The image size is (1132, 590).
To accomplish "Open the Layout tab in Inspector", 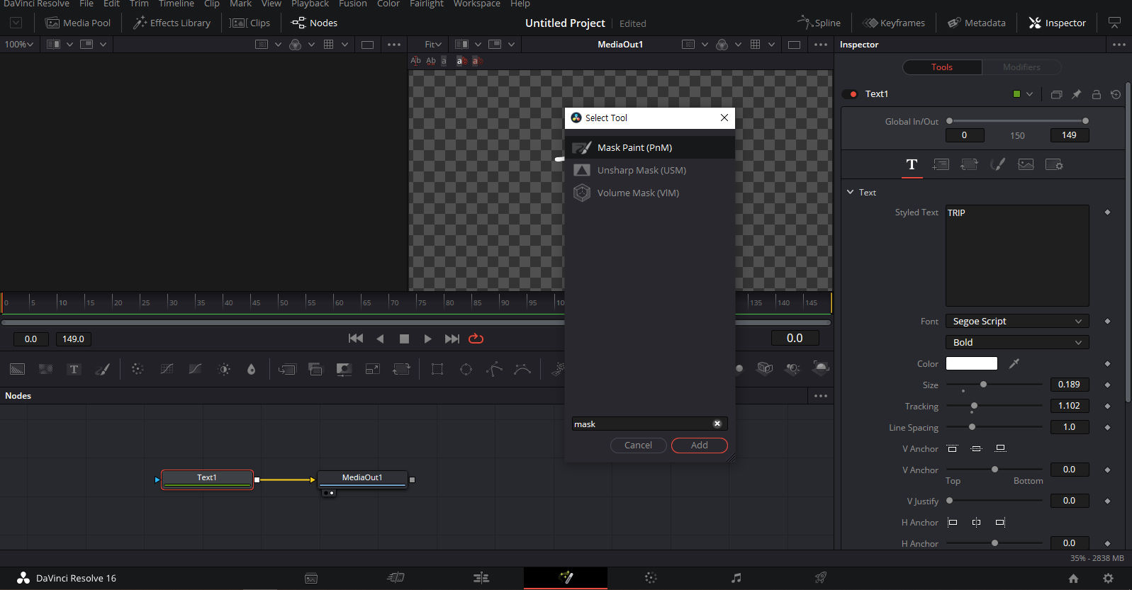I will (x=941, y=164).
